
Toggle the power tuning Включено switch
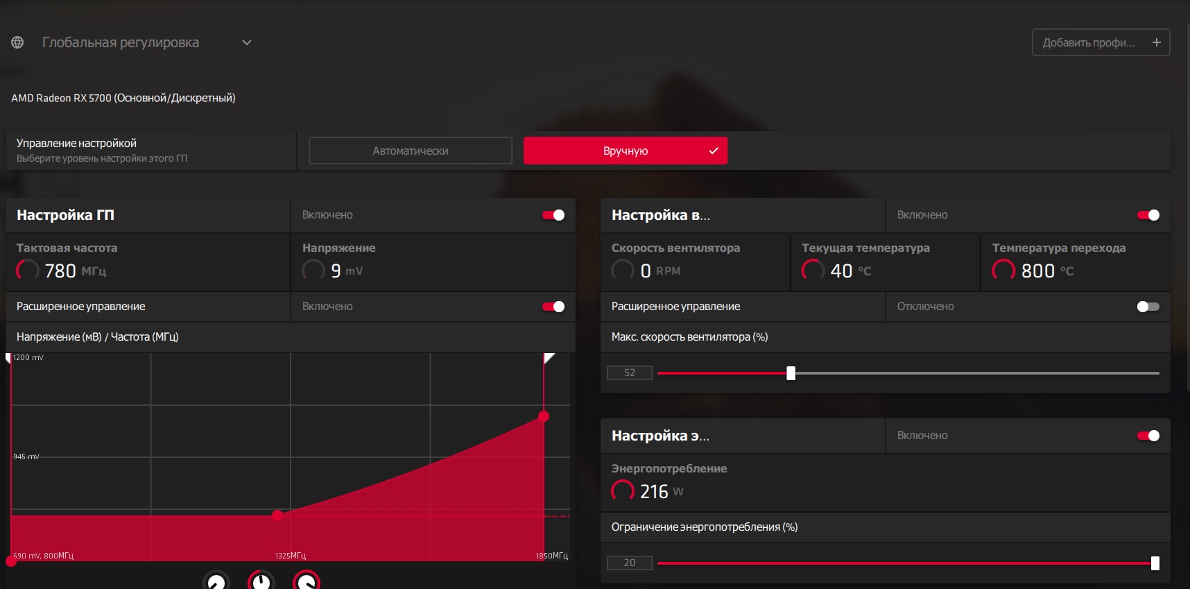coord(1148,436)
